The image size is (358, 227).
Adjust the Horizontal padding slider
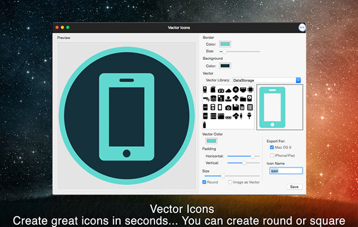click(243, 156)
